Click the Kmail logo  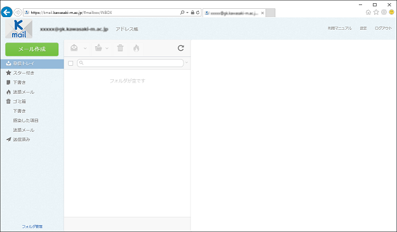pyautogui.click(x=18, y=29)
